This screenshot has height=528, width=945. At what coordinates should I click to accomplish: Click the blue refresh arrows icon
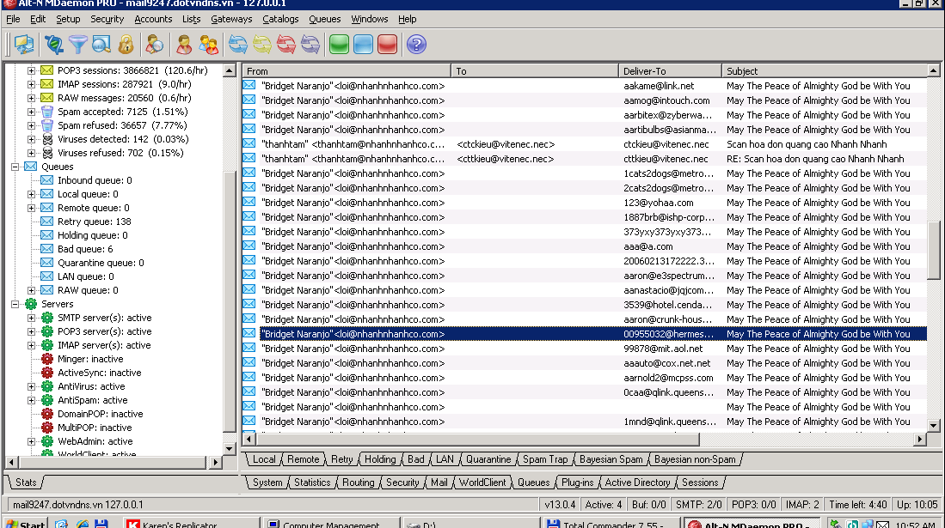pos(237,45)
